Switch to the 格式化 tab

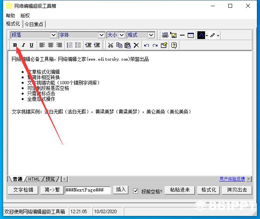13,24
